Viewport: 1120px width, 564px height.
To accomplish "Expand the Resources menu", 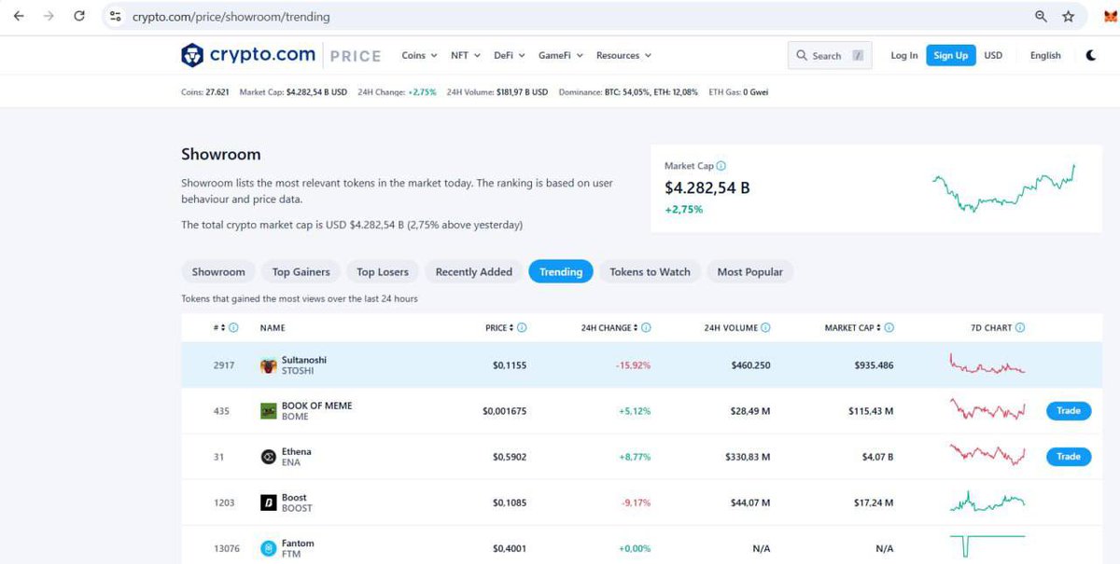I will point(623,56).
